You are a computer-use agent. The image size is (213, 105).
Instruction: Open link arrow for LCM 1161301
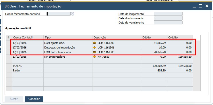(x=94, y=48)
